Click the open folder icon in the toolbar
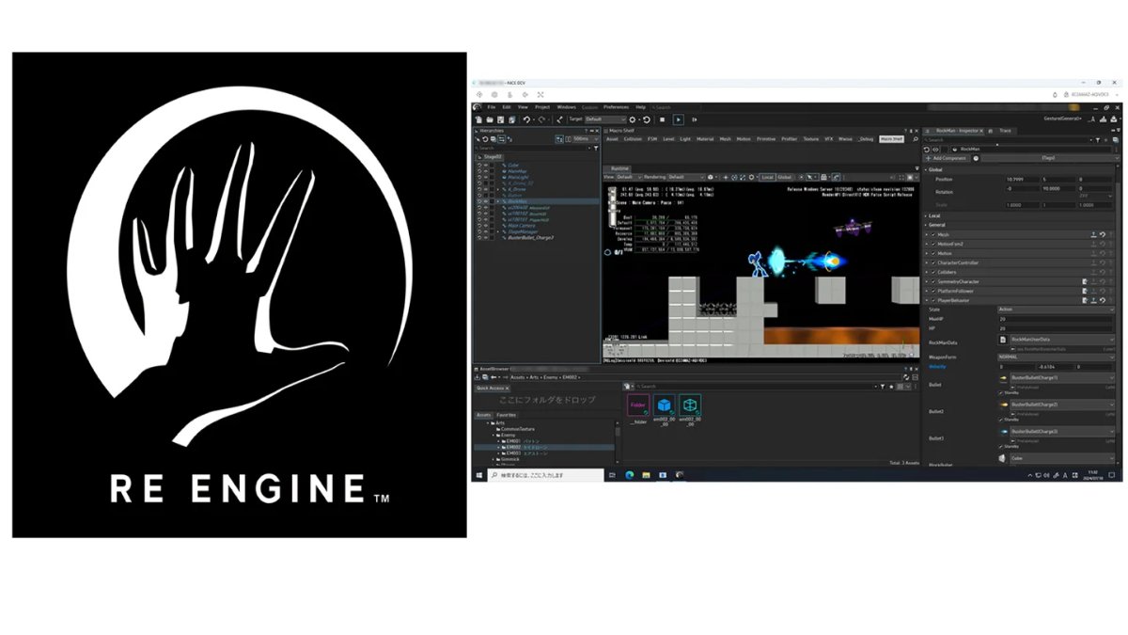 489,119
